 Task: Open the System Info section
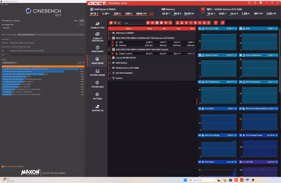tap(97, 84)
